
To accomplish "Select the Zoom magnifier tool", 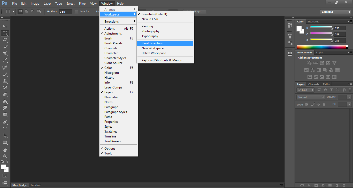I will (x=5, y=156).
